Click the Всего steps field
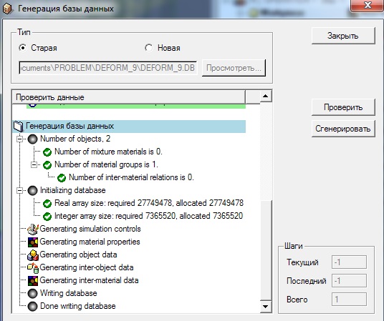 pos(349,300)
